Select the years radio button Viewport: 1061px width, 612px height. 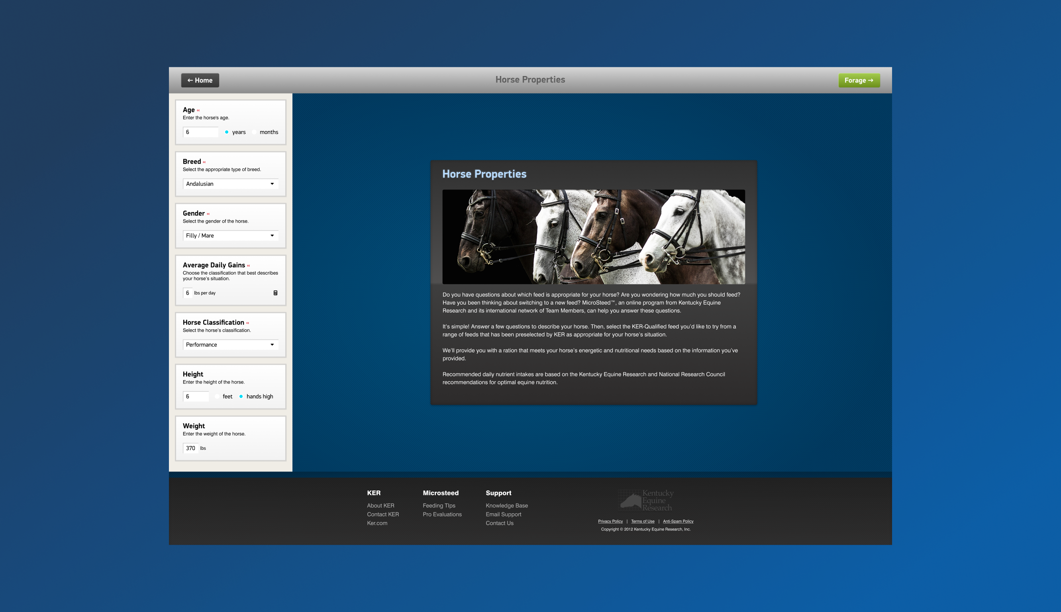(227, 132)
